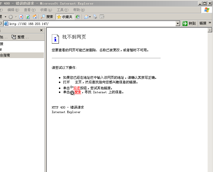This screenshot has width=213, height=172.
Task: Click the Organize (整理...) favorites button
Action: 20,37
